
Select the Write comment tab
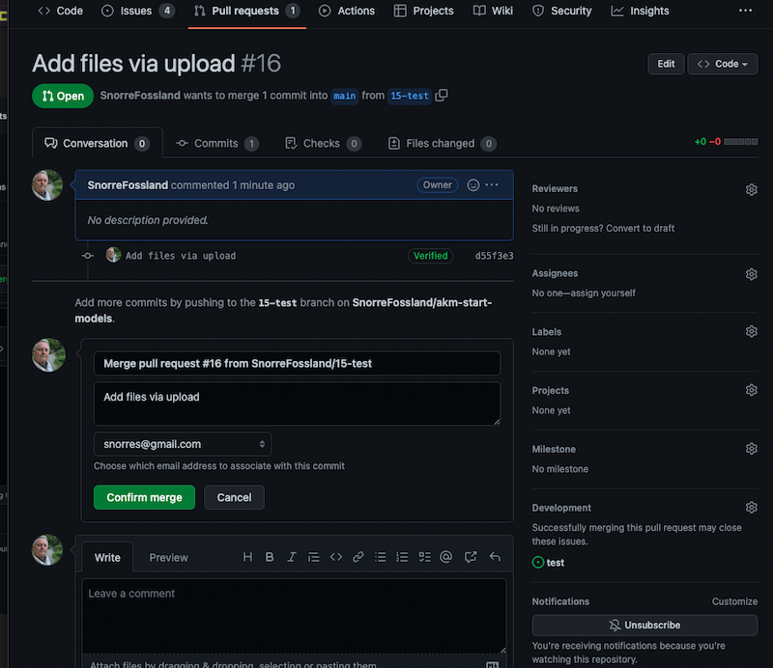(x=107, y=558)
